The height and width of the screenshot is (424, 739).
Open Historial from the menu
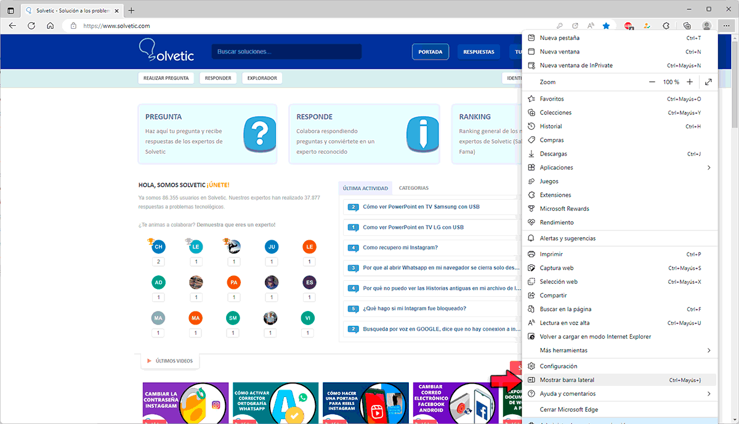point(620,127)
